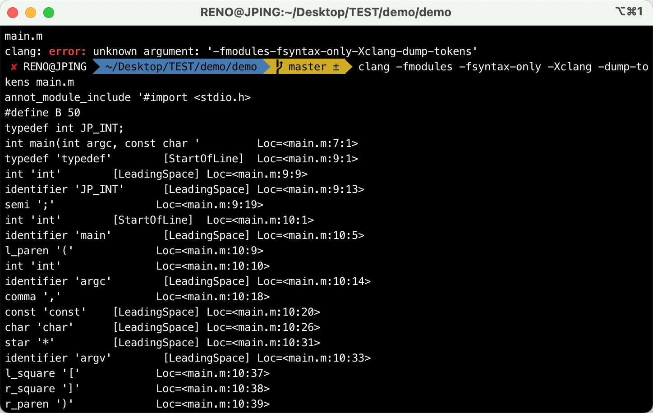Click the git branch icon in prompt
This screenshot has height=413, width=653.
279,66
